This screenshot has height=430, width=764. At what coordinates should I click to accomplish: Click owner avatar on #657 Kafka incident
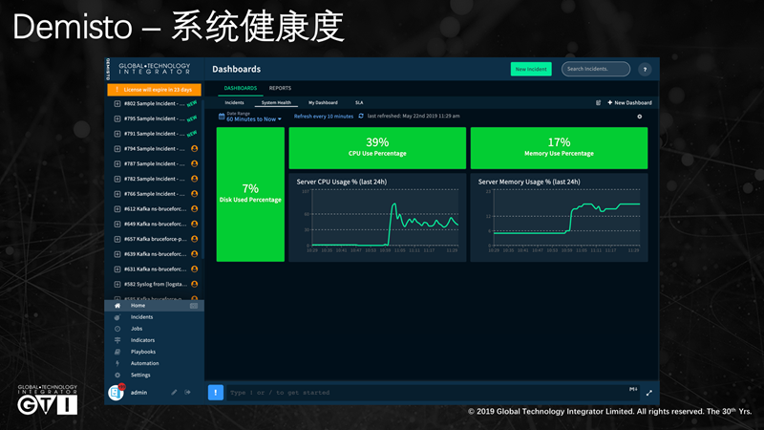click(195, 239)
